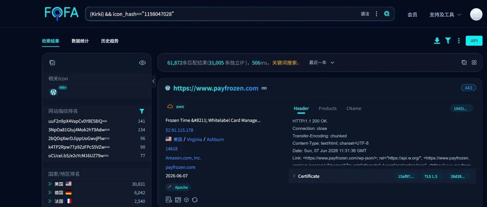The width and height of the screenshot is (487, 207).
Task: Click the Apache product tag
Action: tap(178, 187)
